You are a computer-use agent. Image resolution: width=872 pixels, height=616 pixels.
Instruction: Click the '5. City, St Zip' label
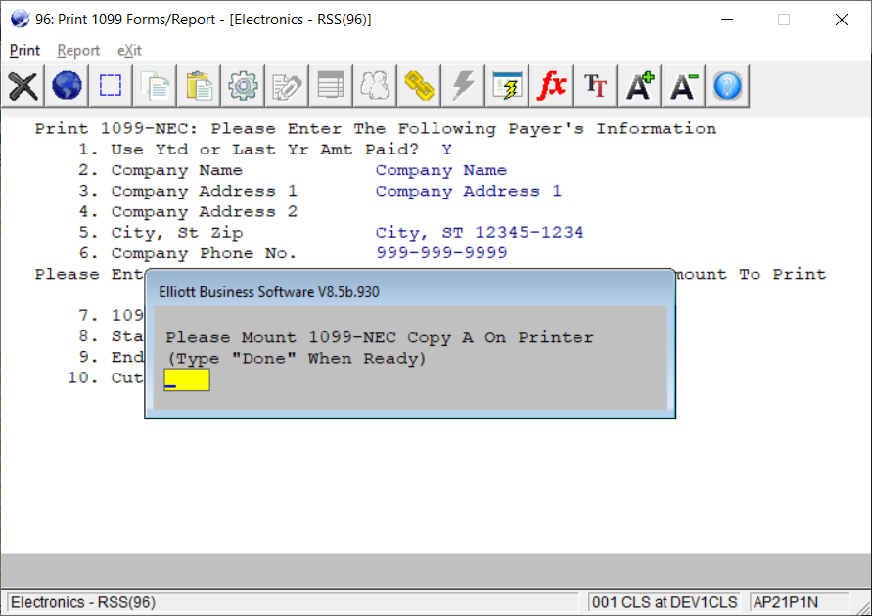click(x=161, y=232)
